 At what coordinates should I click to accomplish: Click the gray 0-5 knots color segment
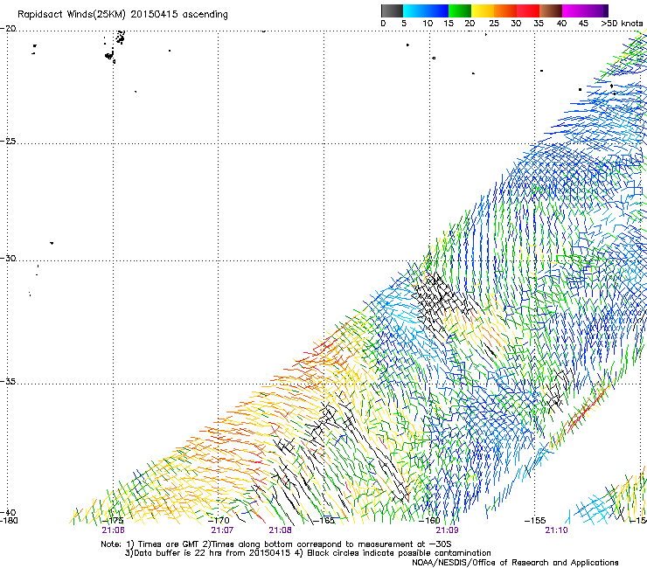pyautogui.click(x=392, y=10)
